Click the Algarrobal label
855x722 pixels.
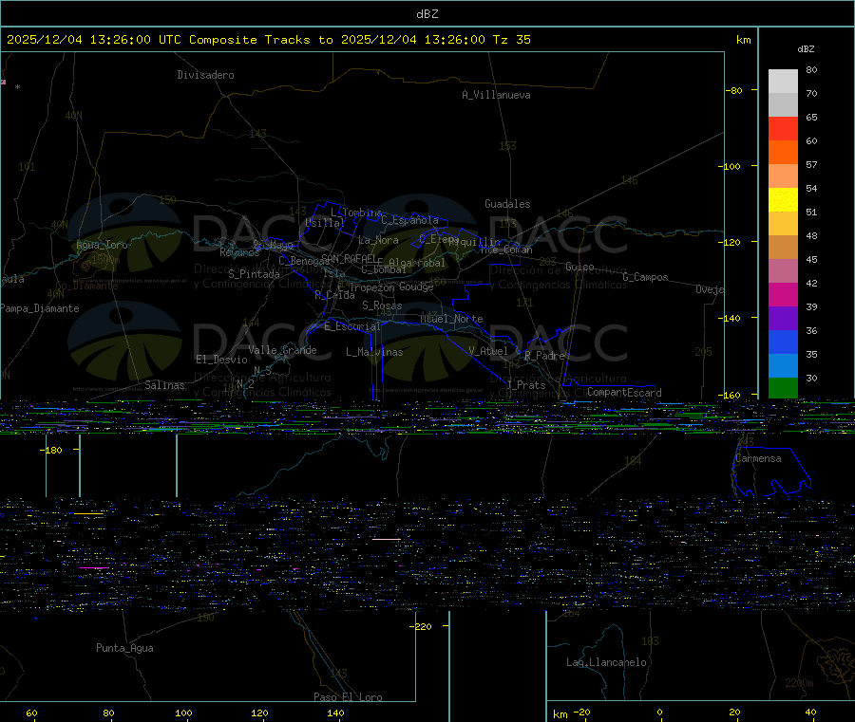[417, 263]
